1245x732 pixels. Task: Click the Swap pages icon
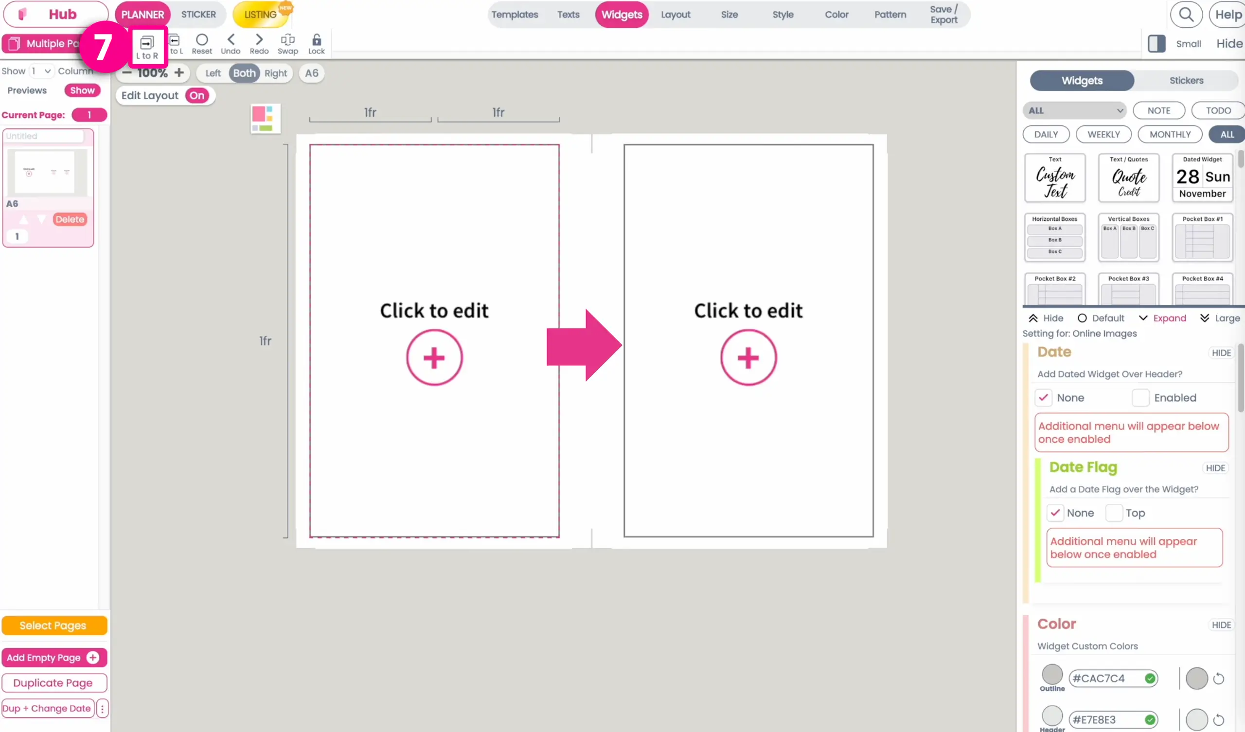pos(287,43)
